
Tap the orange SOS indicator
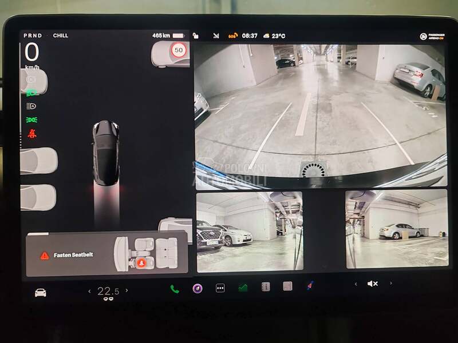pos(232,35)
